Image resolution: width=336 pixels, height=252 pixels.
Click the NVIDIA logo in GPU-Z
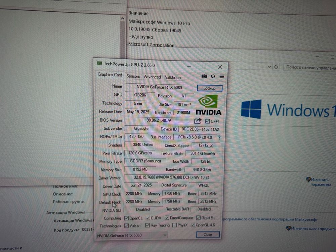coord(208,105)
